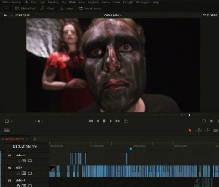
Task: Open the Clip menu
Action: (x=64, y=2)
